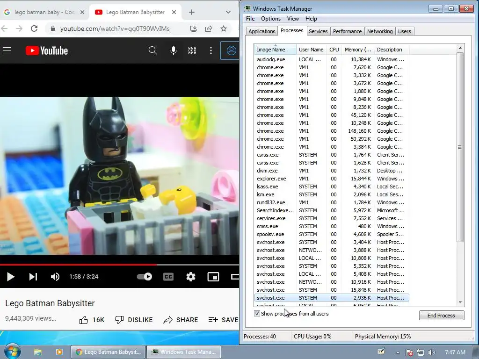The width and height of the screenshot is (479, 359).
Task: Open the Task Manager File menu
Action: [x=250, y=19]
